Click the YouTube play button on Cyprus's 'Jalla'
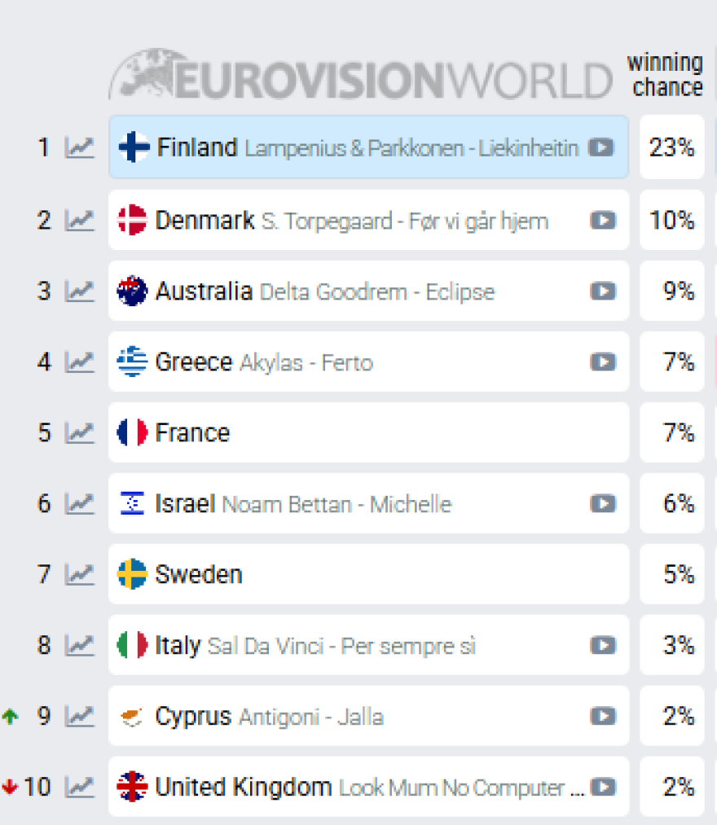The width and height of the screenshot is (717, 825). pos(601,716)
